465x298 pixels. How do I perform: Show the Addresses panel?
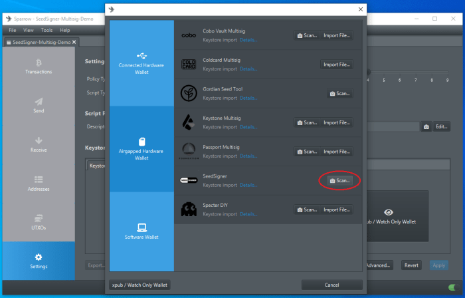(x=38, y=183)
